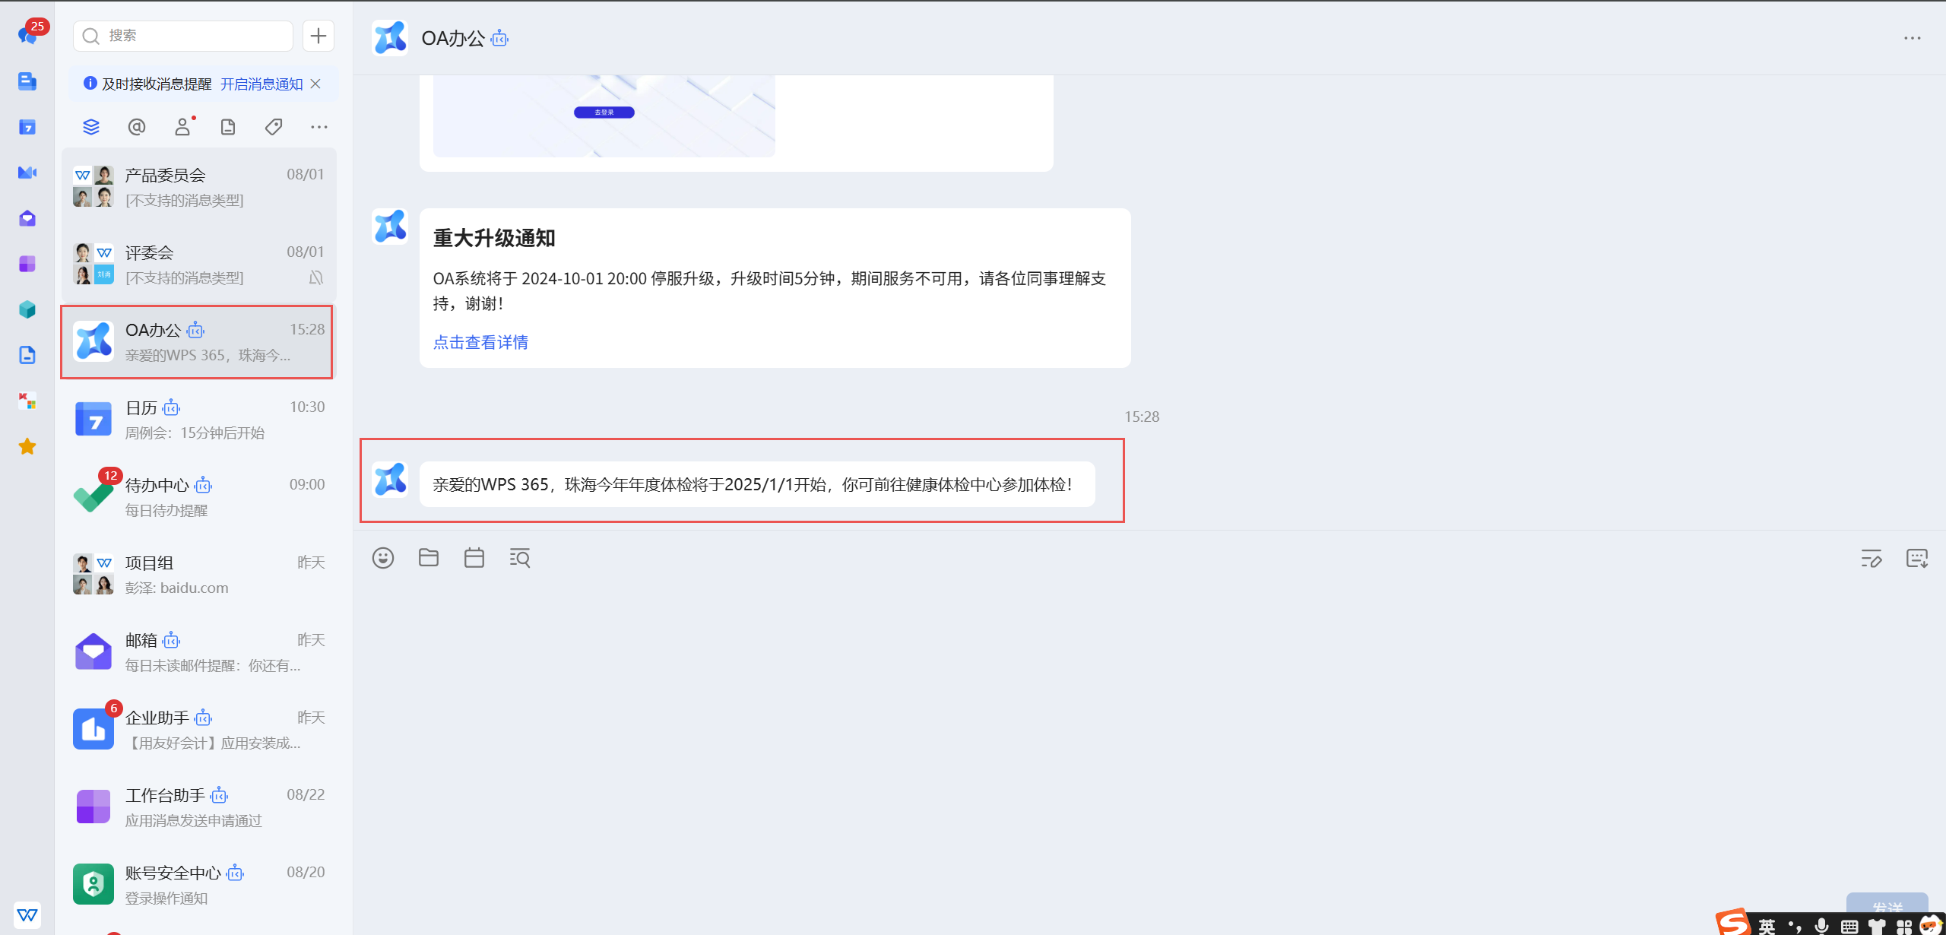The height and width of the screenshot is (935, 1946).
Task: Click the video meeting icon in sidebar
Action: pyautogui.click(x=27, y=173)
